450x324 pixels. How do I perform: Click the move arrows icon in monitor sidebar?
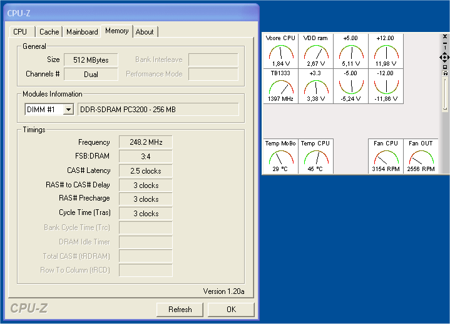click(444, 58)
